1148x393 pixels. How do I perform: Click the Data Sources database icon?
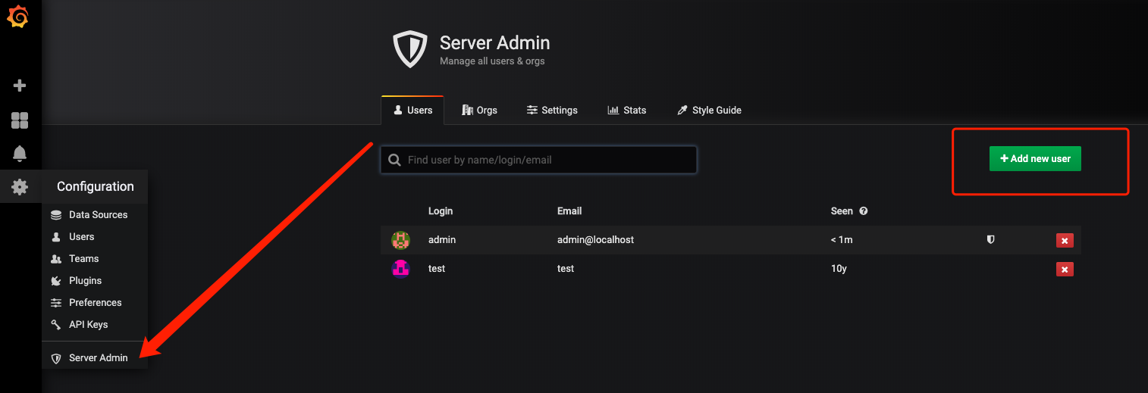[56, 215]
